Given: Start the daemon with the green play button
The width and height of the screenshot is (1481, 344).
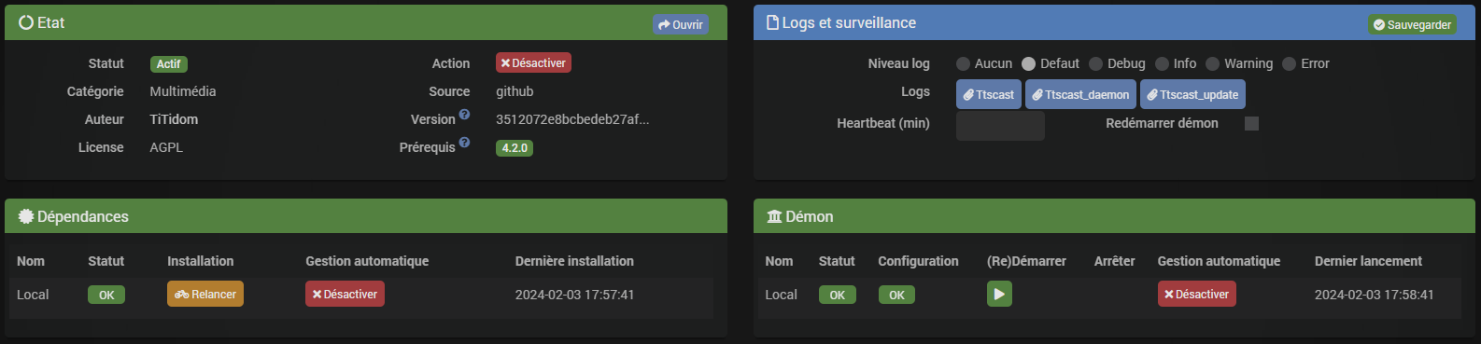Looking at the screenshot, I should (x=999, y=295).
